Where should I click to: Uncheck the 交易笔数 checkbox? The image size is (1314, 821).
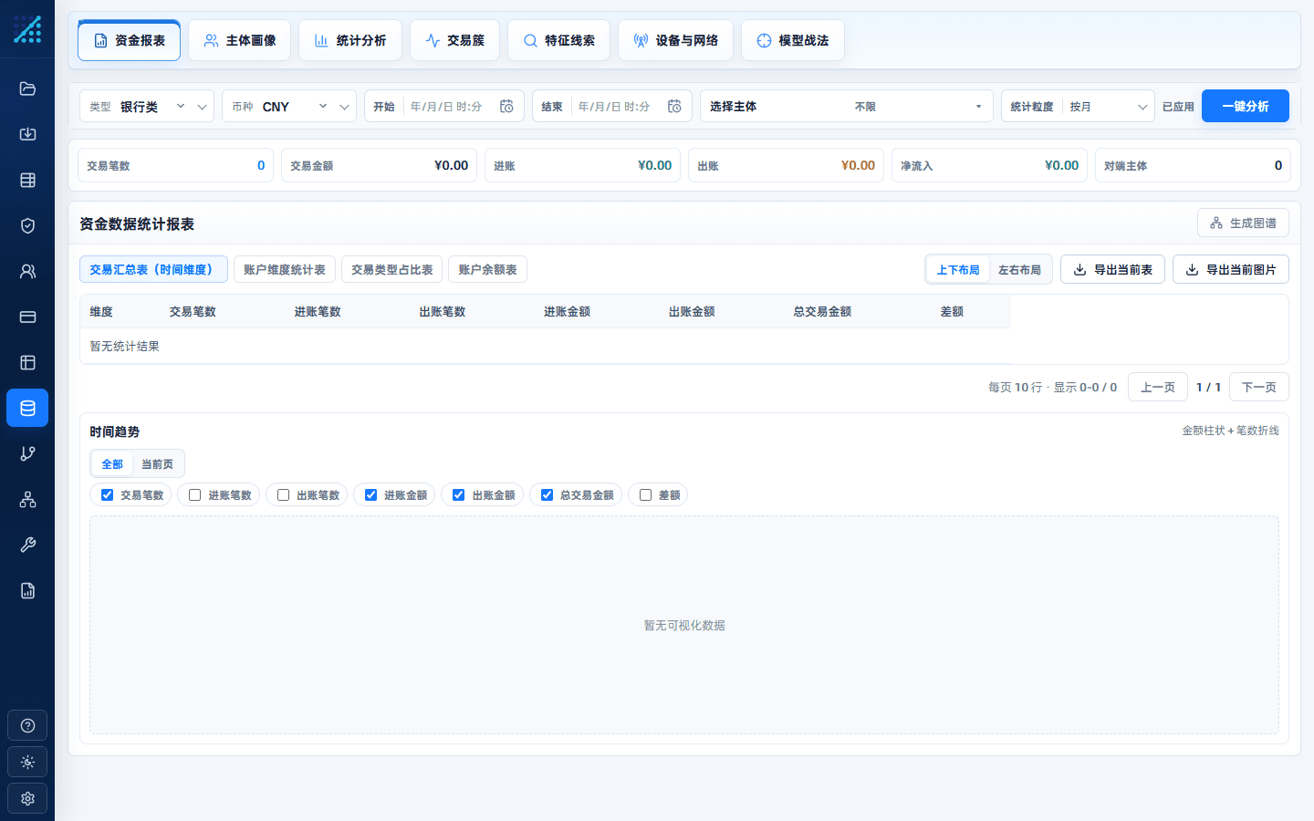(x=107, y=494)
